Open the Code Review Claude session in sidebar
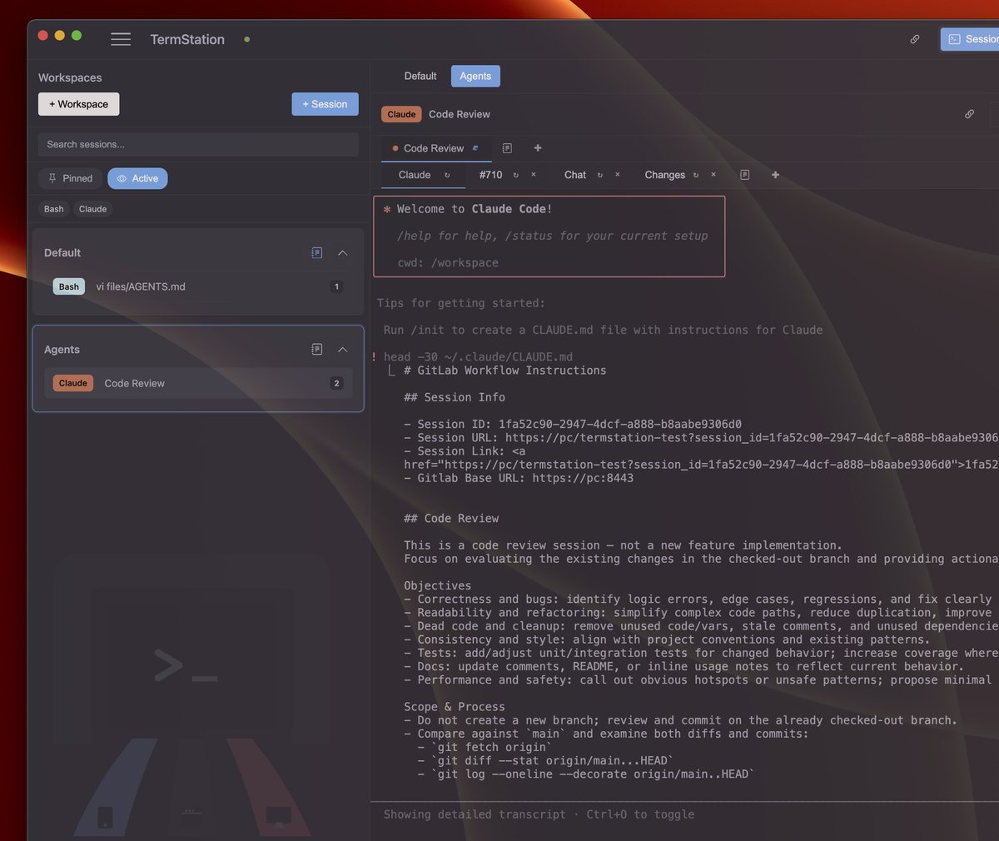 pyautogui.click(x=198, y=383)
